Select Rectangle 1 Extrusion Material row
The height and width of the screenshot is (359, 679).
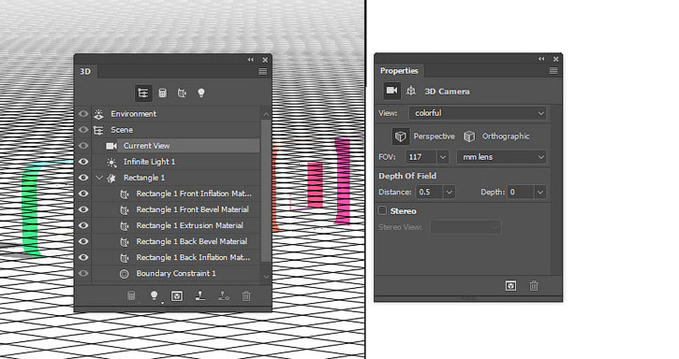pos(176,226)
